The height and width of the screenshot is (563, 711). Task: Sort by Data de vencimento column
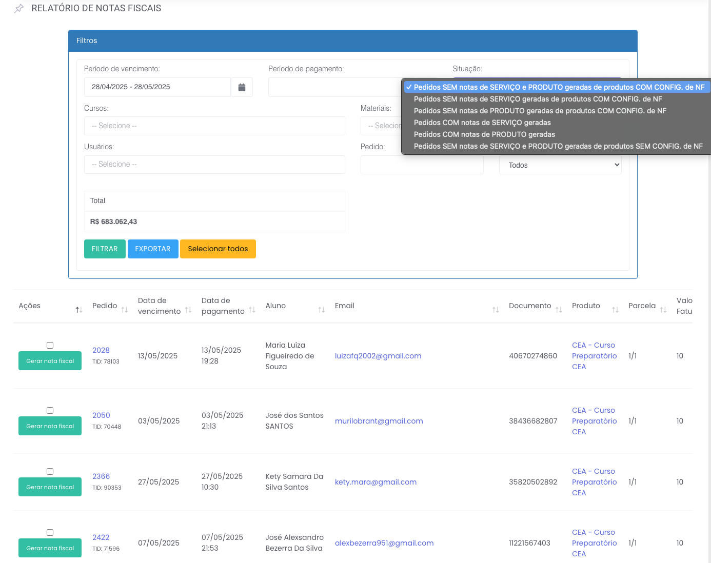point(188,310)
